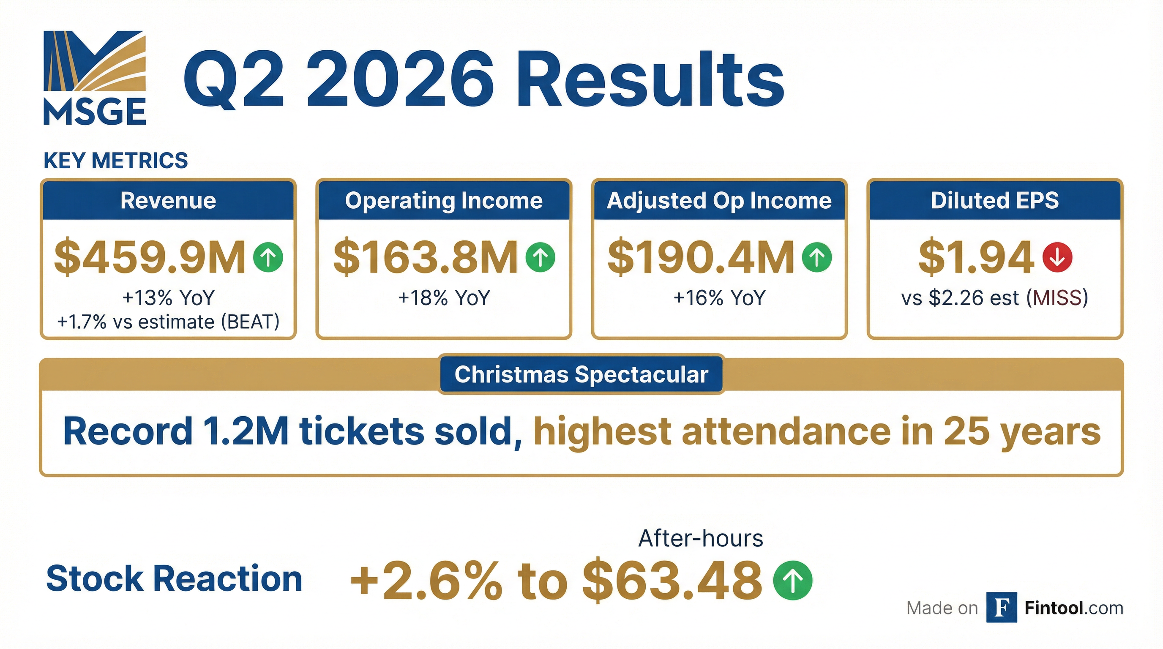Viewport: 1163px width, 649px height.
Task: Click the green arrow next to $190.4M
Action: [x=816, y=257]
